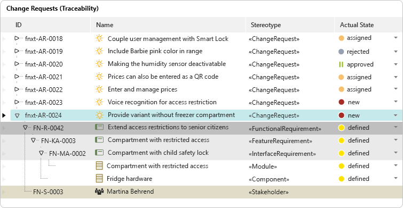Select the FN-S-0003 stakeholder row
The height and width of the screenshot is (208, 403).
tap(202, 192)
